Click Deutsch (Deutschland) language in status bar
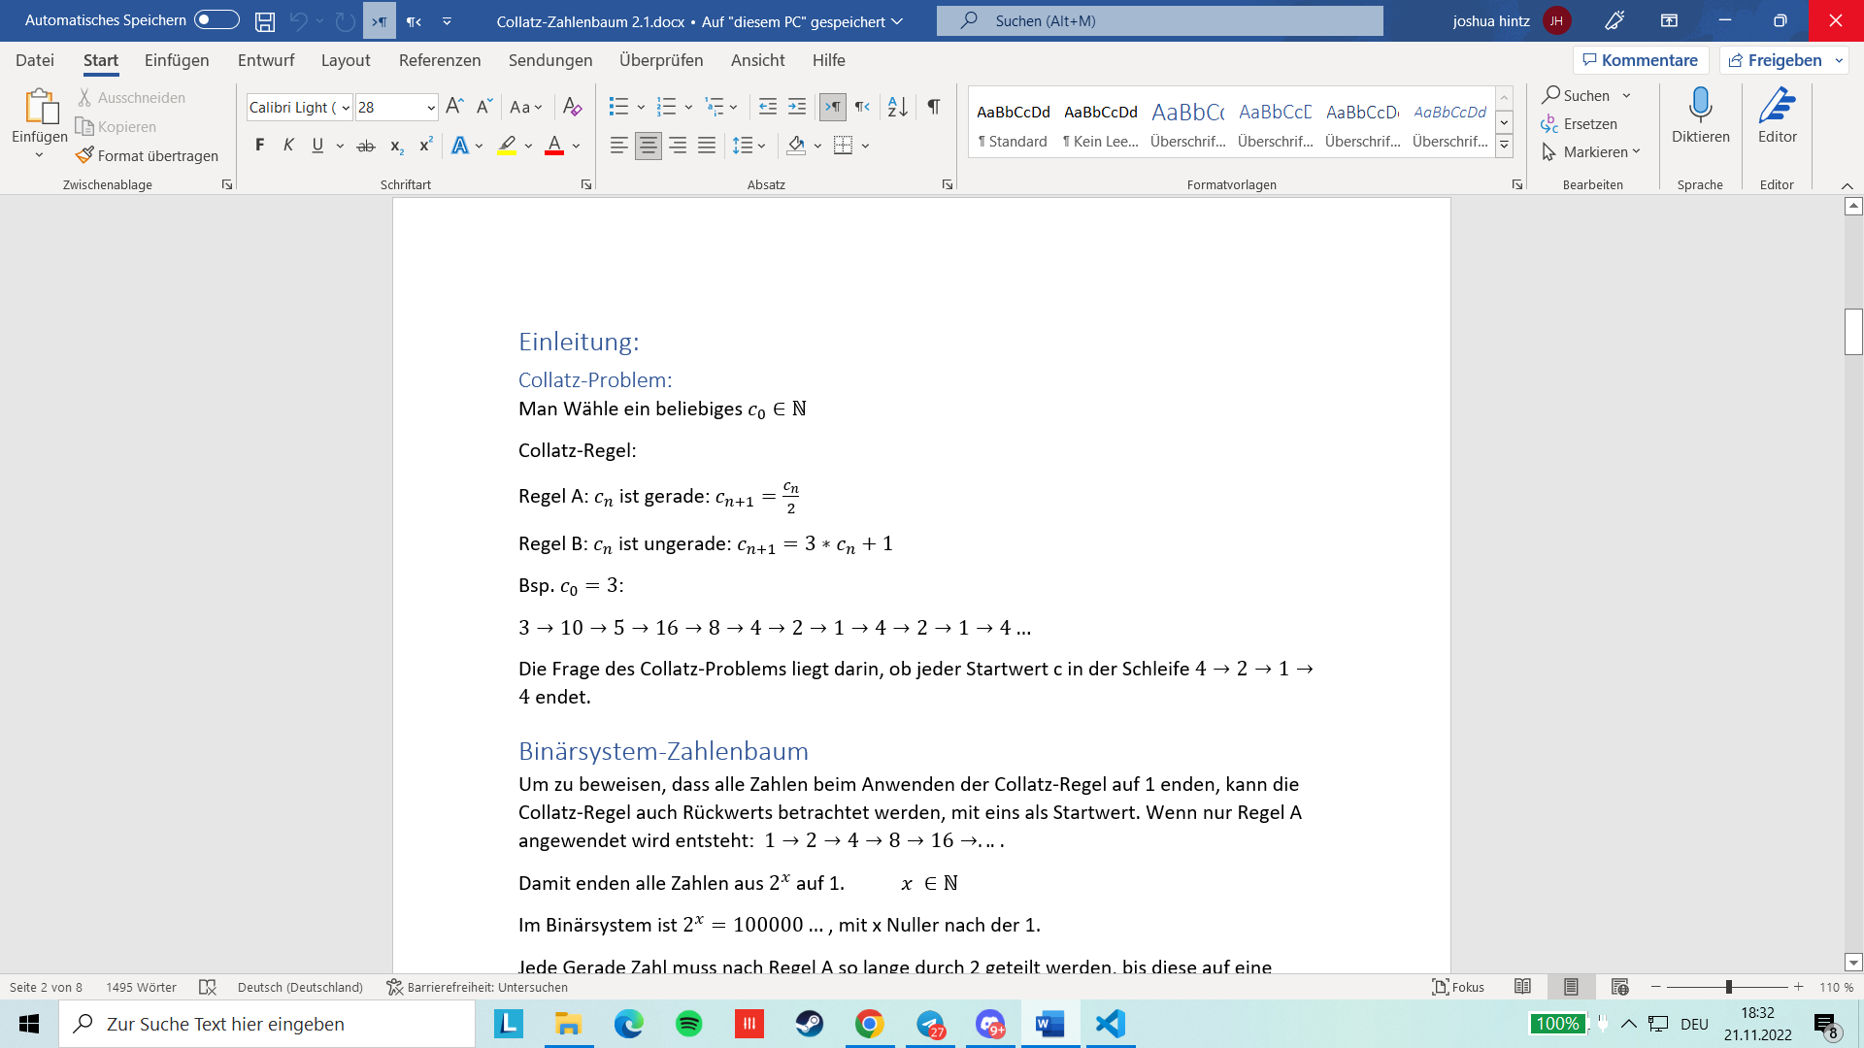Image resolution: width=1864 pixels, height=1048 pixels. click(x=300, y=987)
